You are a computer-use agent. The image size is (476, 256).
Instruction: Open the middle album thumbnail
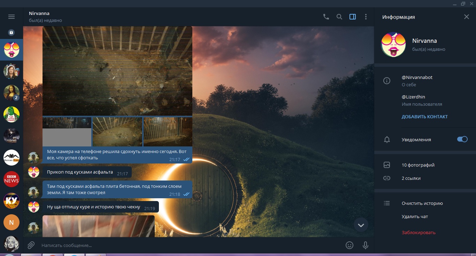(x=117, y=131)
